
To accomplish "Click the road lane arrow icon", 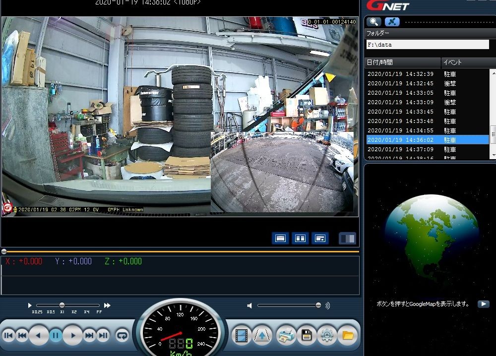I will [262, 335].
